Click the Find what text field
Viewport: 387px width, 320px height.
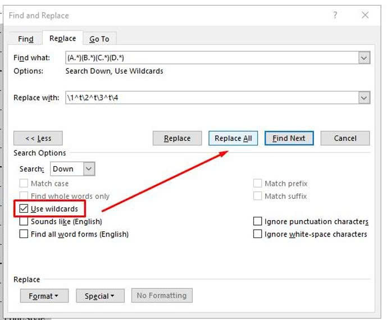point(211,58)
